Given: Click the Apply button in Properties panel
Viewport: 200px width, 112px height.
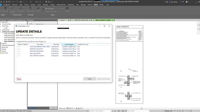Looking at the screenshot, I should click(53, 108).
